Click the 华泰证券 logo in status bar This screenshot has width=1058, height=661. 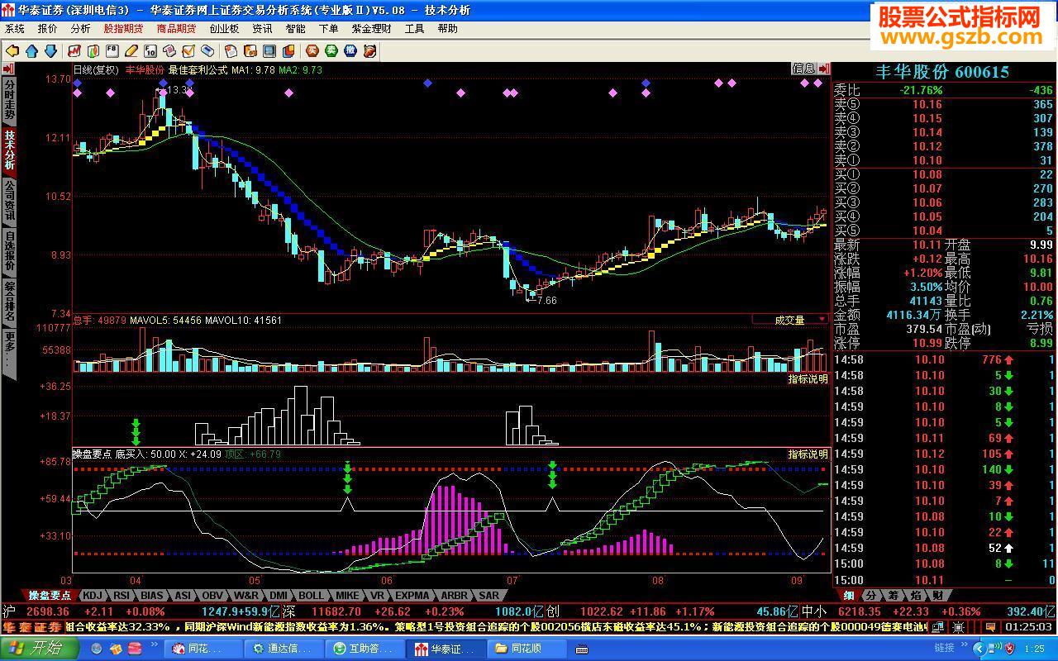pyautogui.click(x=32, y=627)
